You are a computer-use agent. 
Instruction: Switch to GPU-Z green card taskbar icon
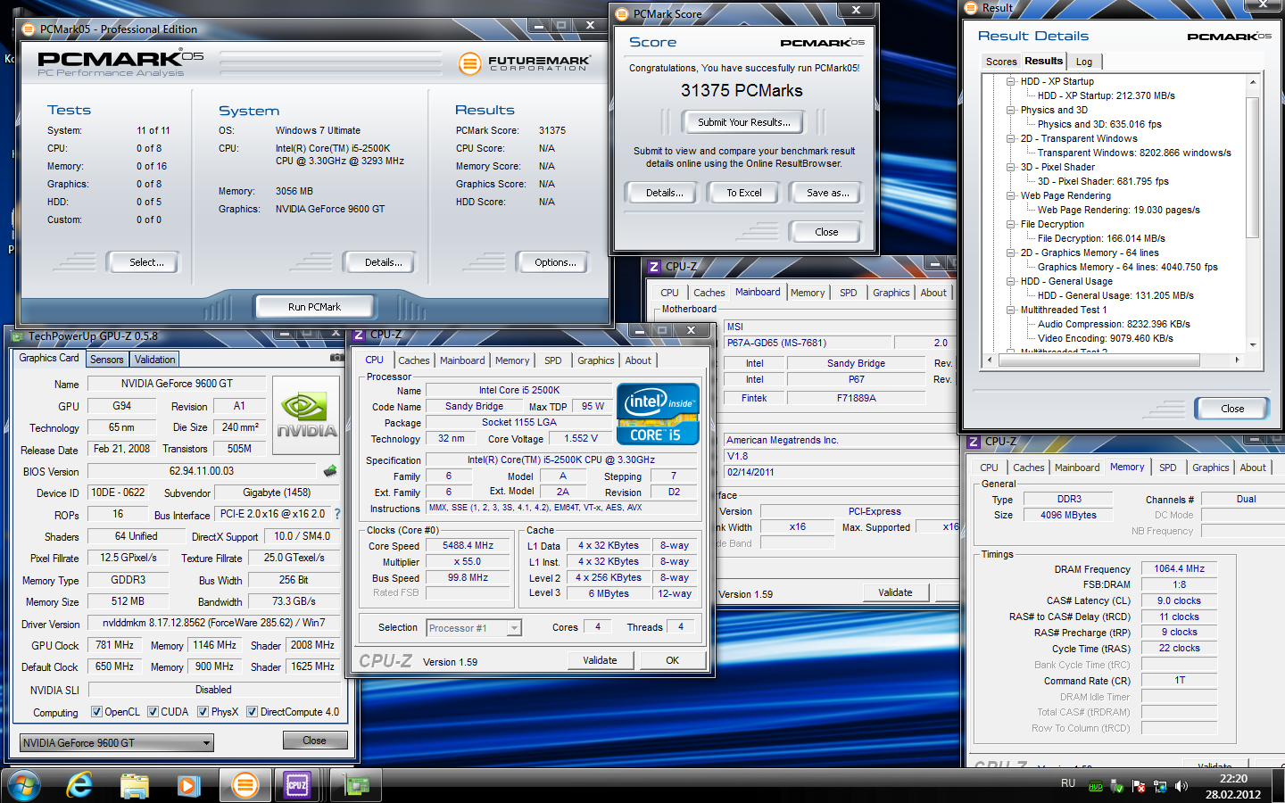(x=357, y=785)
